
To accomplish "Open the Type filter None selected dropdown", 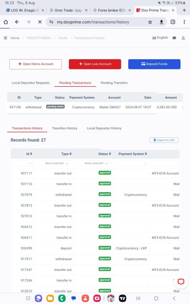I will [x=54, y=163].
